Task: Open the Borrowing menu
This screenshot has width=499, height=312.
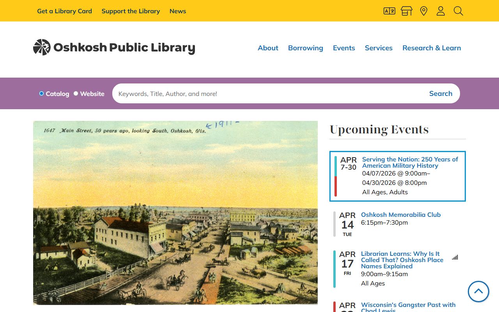Action: click(x=306, y=48)
